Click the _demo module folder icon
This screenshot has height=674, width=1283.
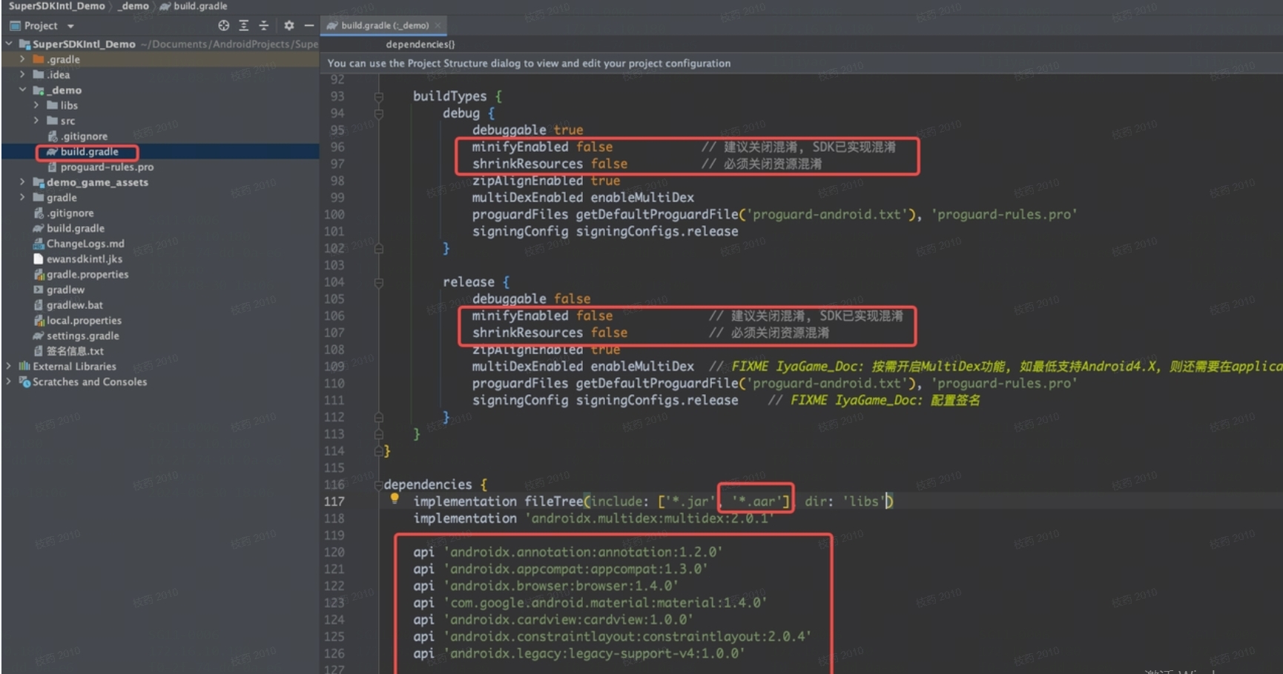click(39, 90)
